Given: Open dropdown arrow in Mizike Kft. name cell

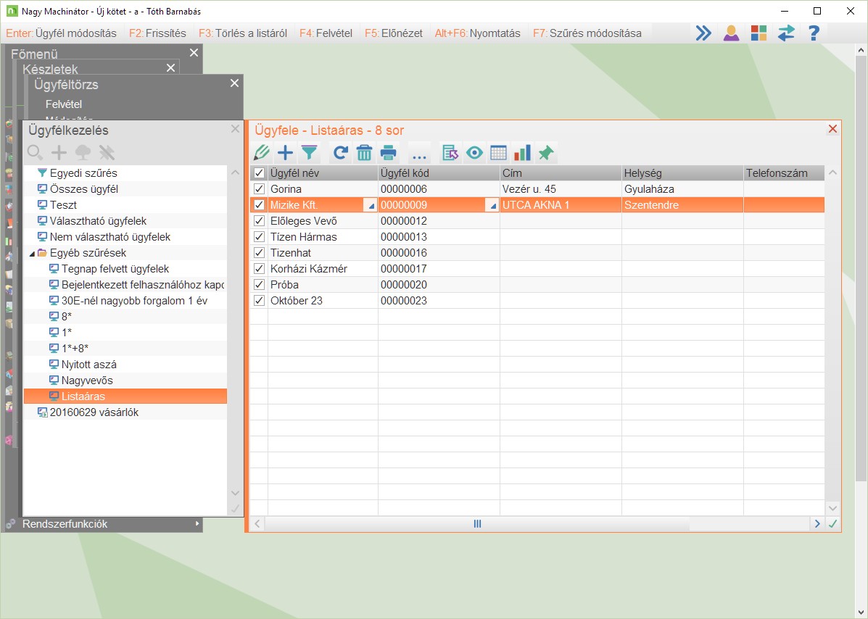Looking at the screenshot, I should point(371,206).
